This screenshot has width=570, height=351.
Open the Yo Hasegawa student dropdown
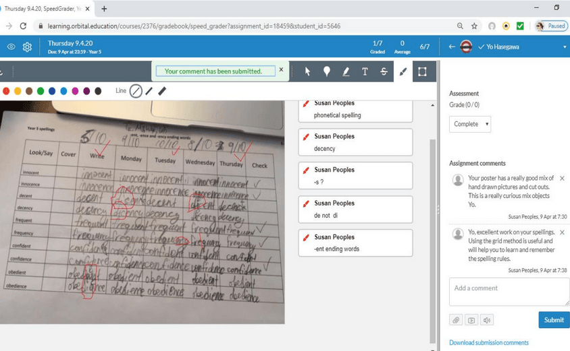tap(564, 47)
